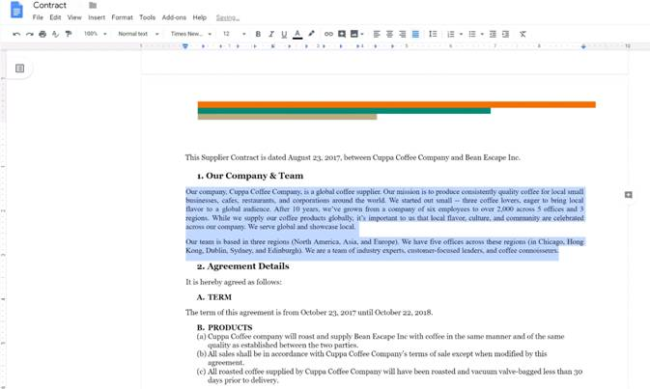Viewport: 650px width, 389px height.
Task: Click the spell check icon
Action: 55,34
